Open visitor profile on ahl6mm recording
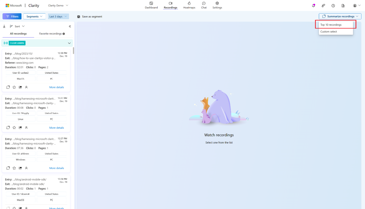 tap(26, 168)
